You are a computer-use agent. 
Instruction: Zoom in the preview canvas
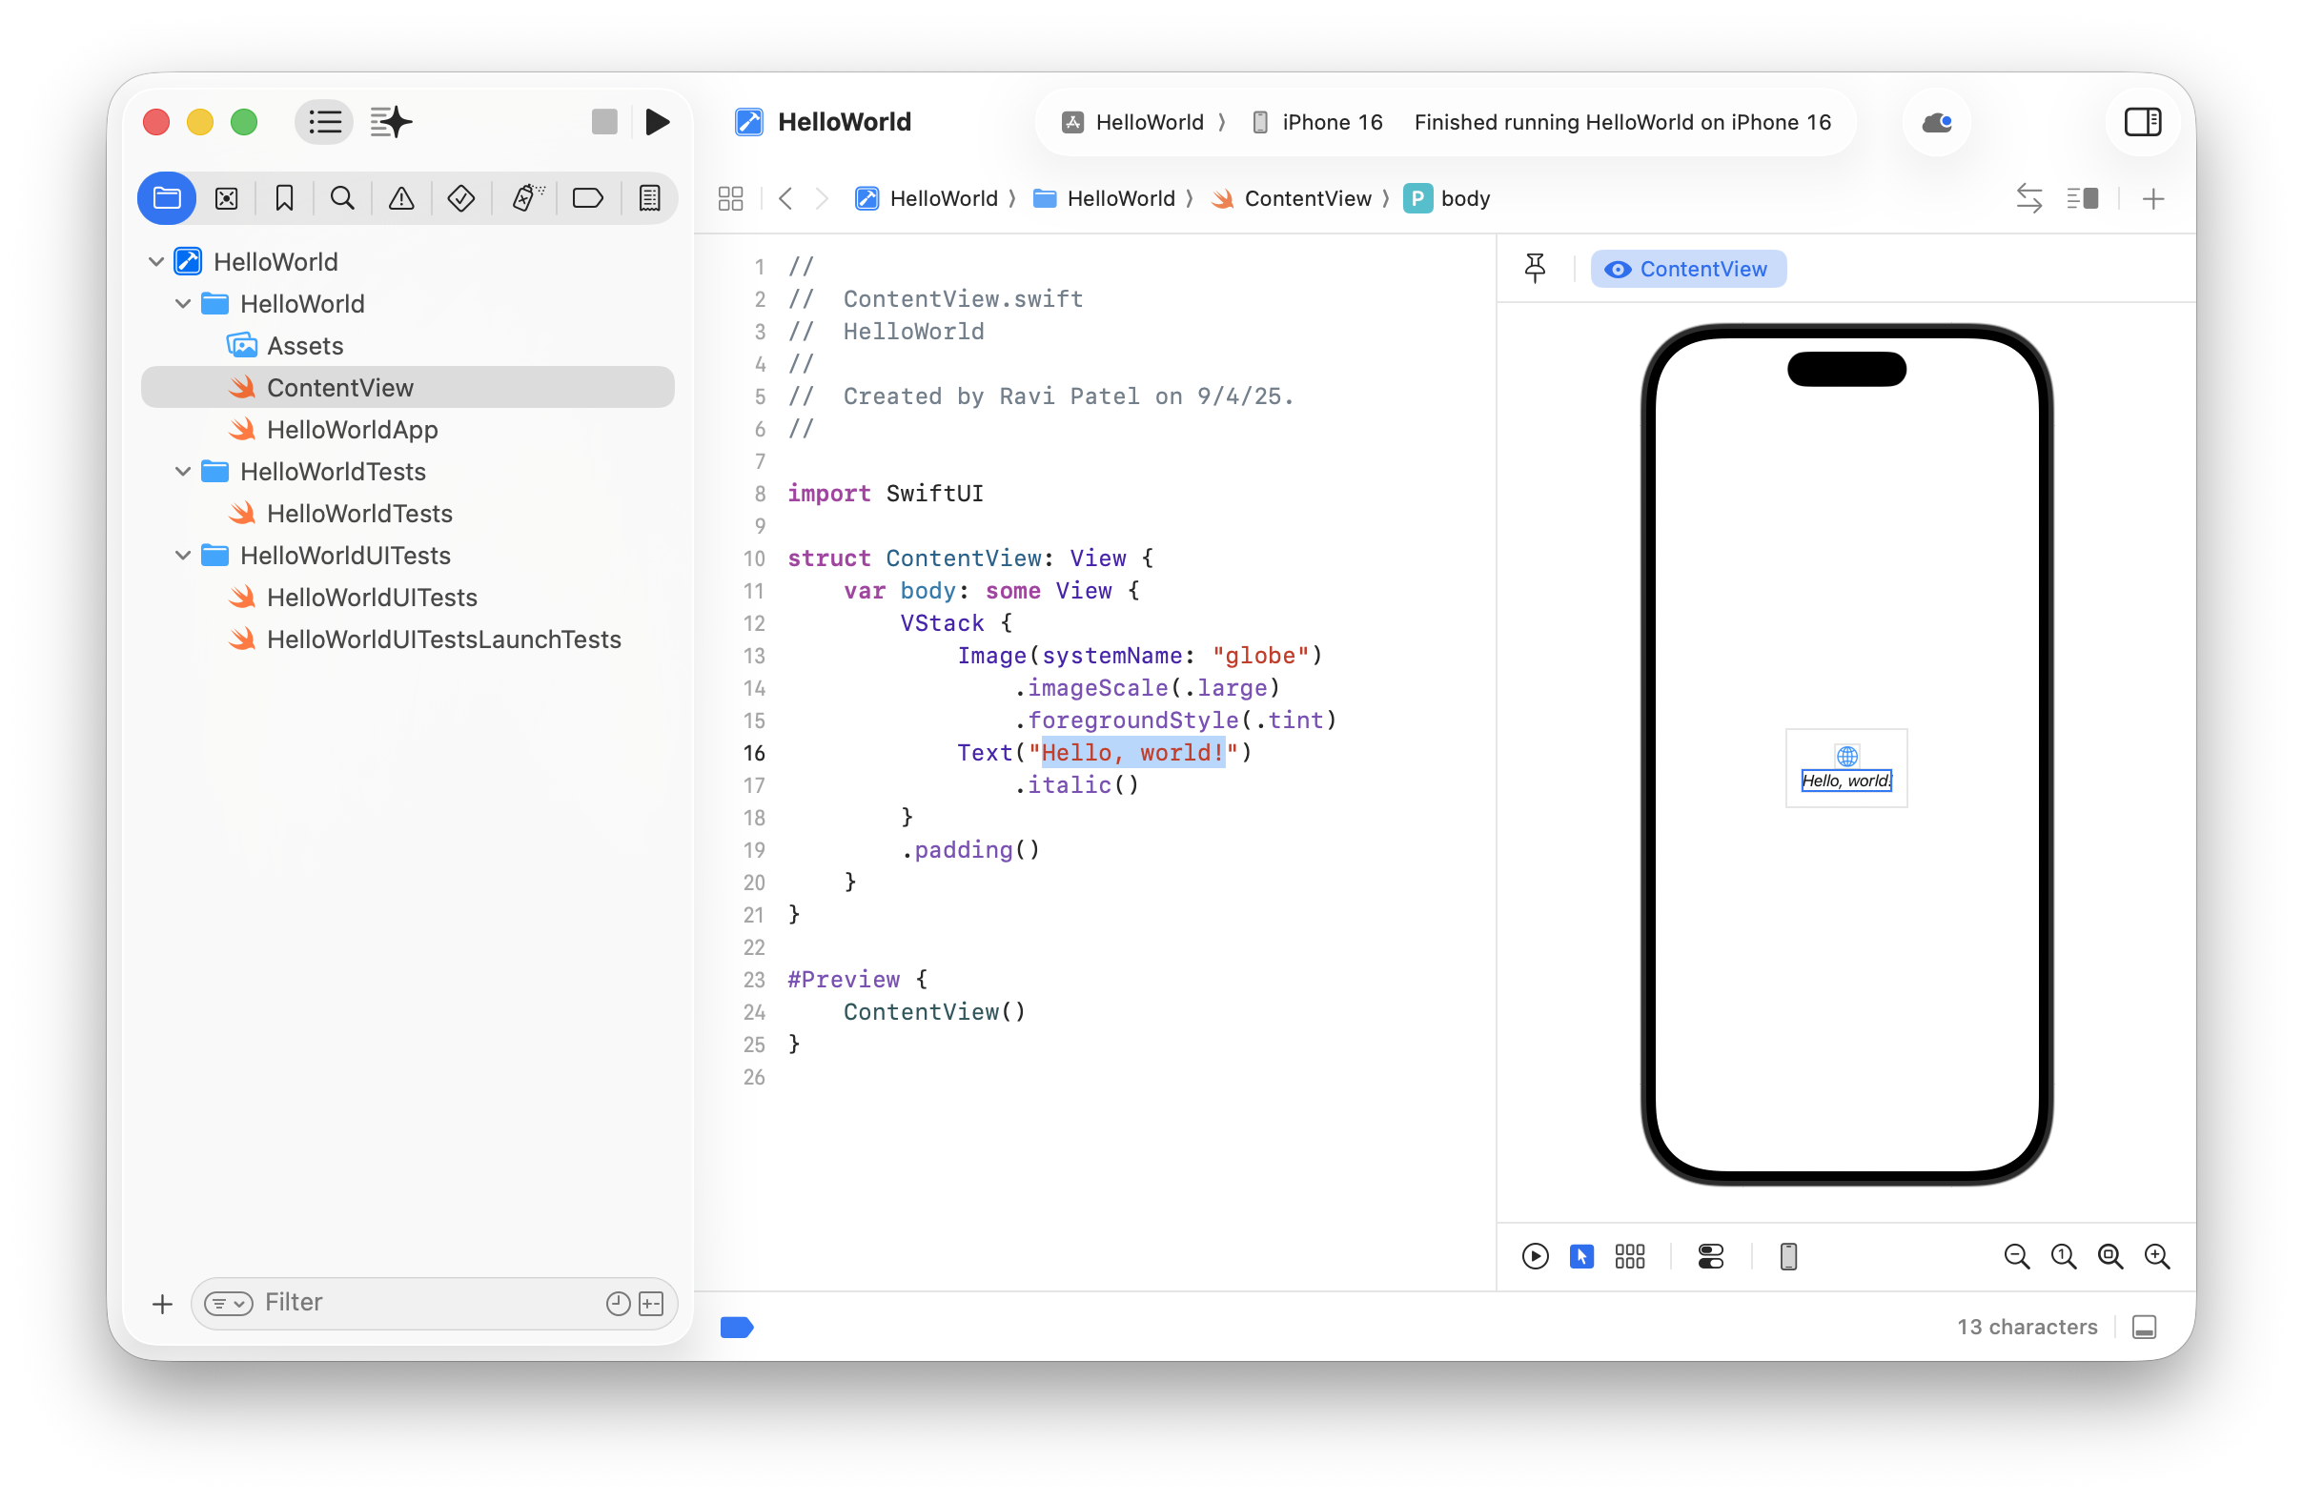point(2157,1256)
